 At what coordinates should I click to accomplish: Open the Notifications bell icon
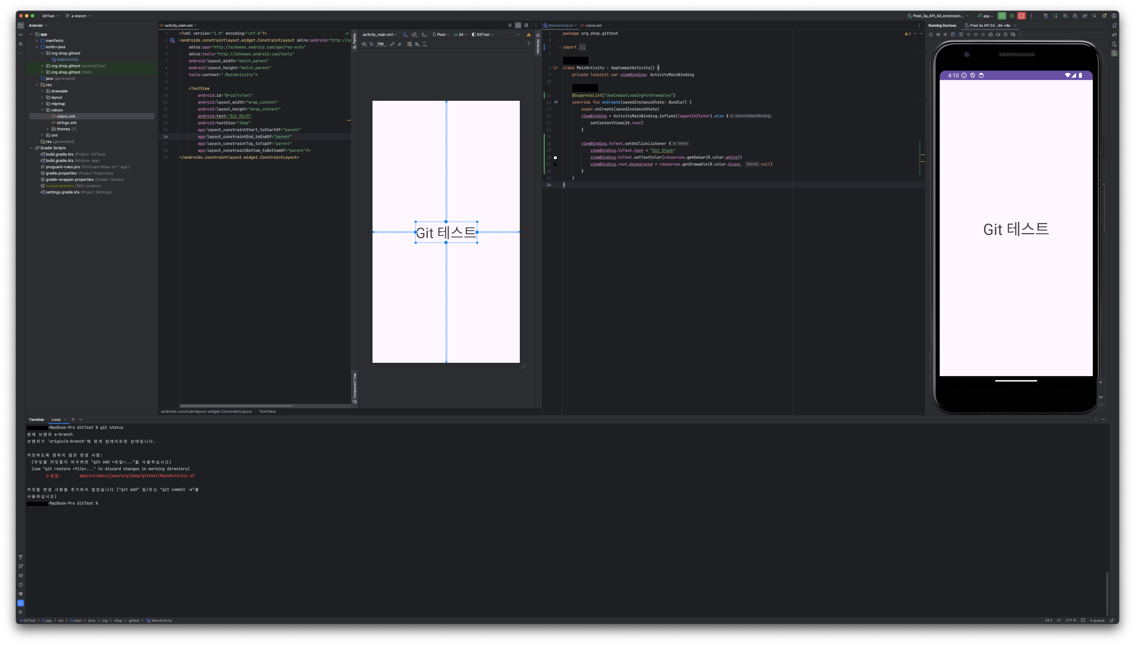(1114, 25)
